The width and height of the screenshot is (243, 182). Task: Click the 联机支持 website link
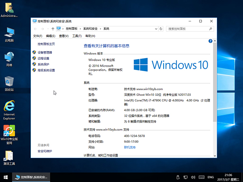click(130, 147)
